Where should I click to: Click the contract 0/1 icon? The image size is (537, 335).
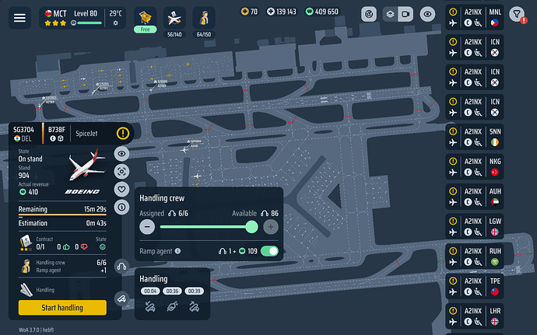26,243
